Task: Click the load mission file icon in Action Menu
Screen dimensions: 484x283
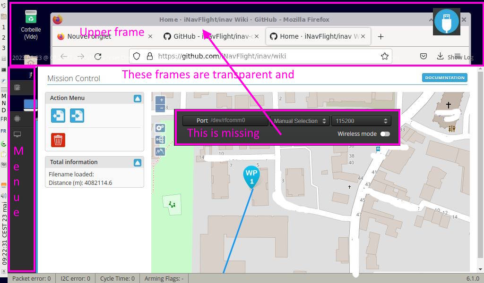Action: 58,116
